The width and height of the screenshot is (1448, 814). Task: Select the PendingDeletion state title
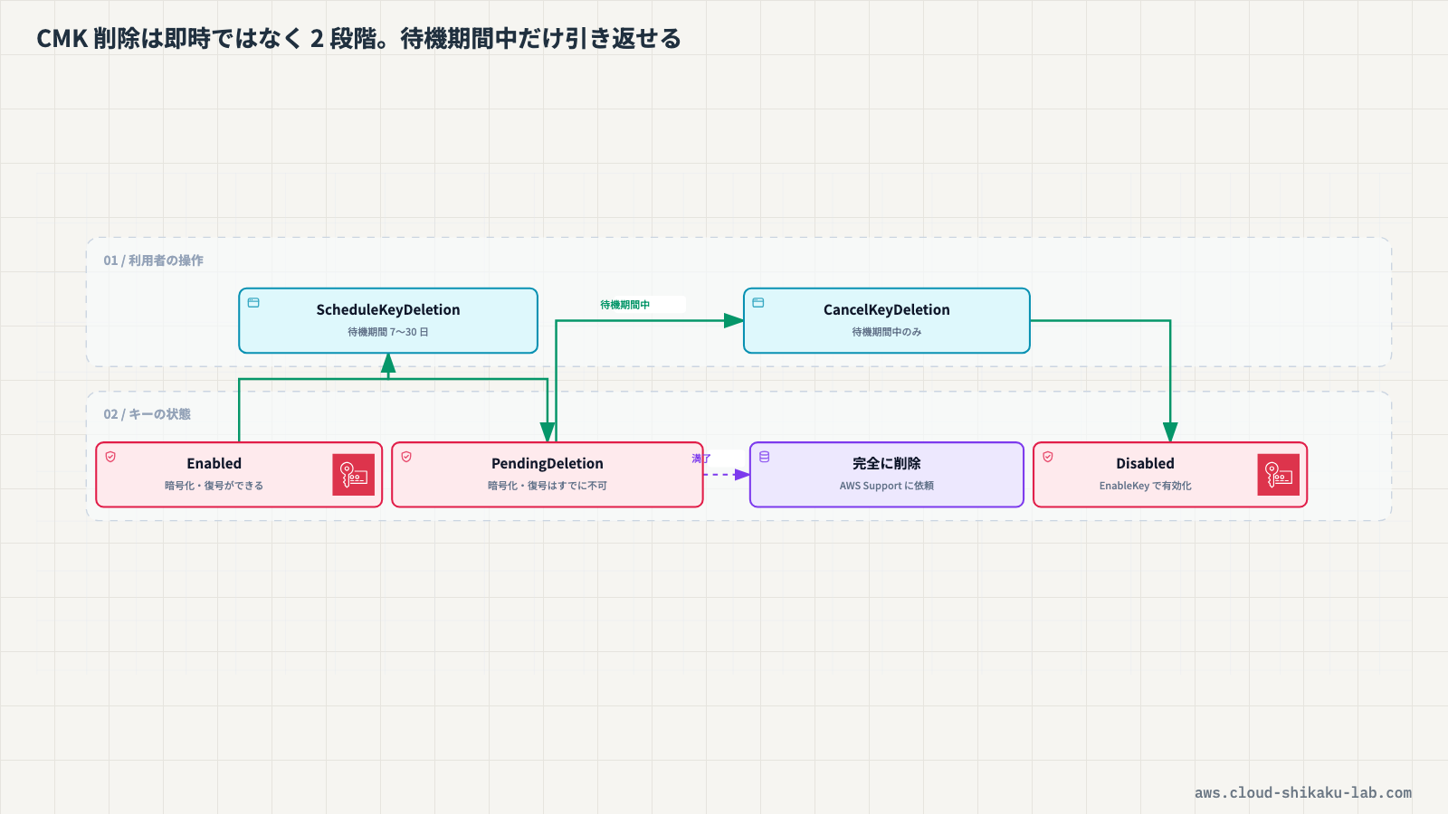548,463
